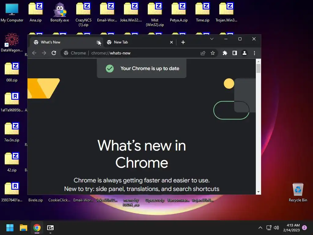The width and height of the screenshot is (313, 235).
Task: Go forward in Chrome history
Action: 44,53
